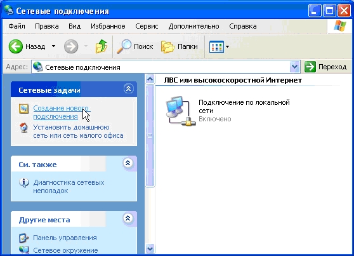354x256 pixels.
Task: Open the Дополнительно menu
Action: coord(193,26)
